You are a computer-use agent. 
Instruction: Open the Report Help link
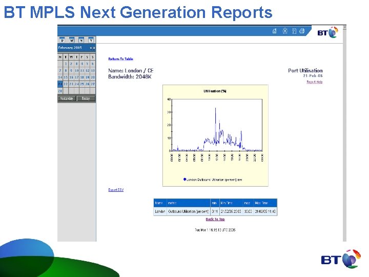[x=314, y=82]
